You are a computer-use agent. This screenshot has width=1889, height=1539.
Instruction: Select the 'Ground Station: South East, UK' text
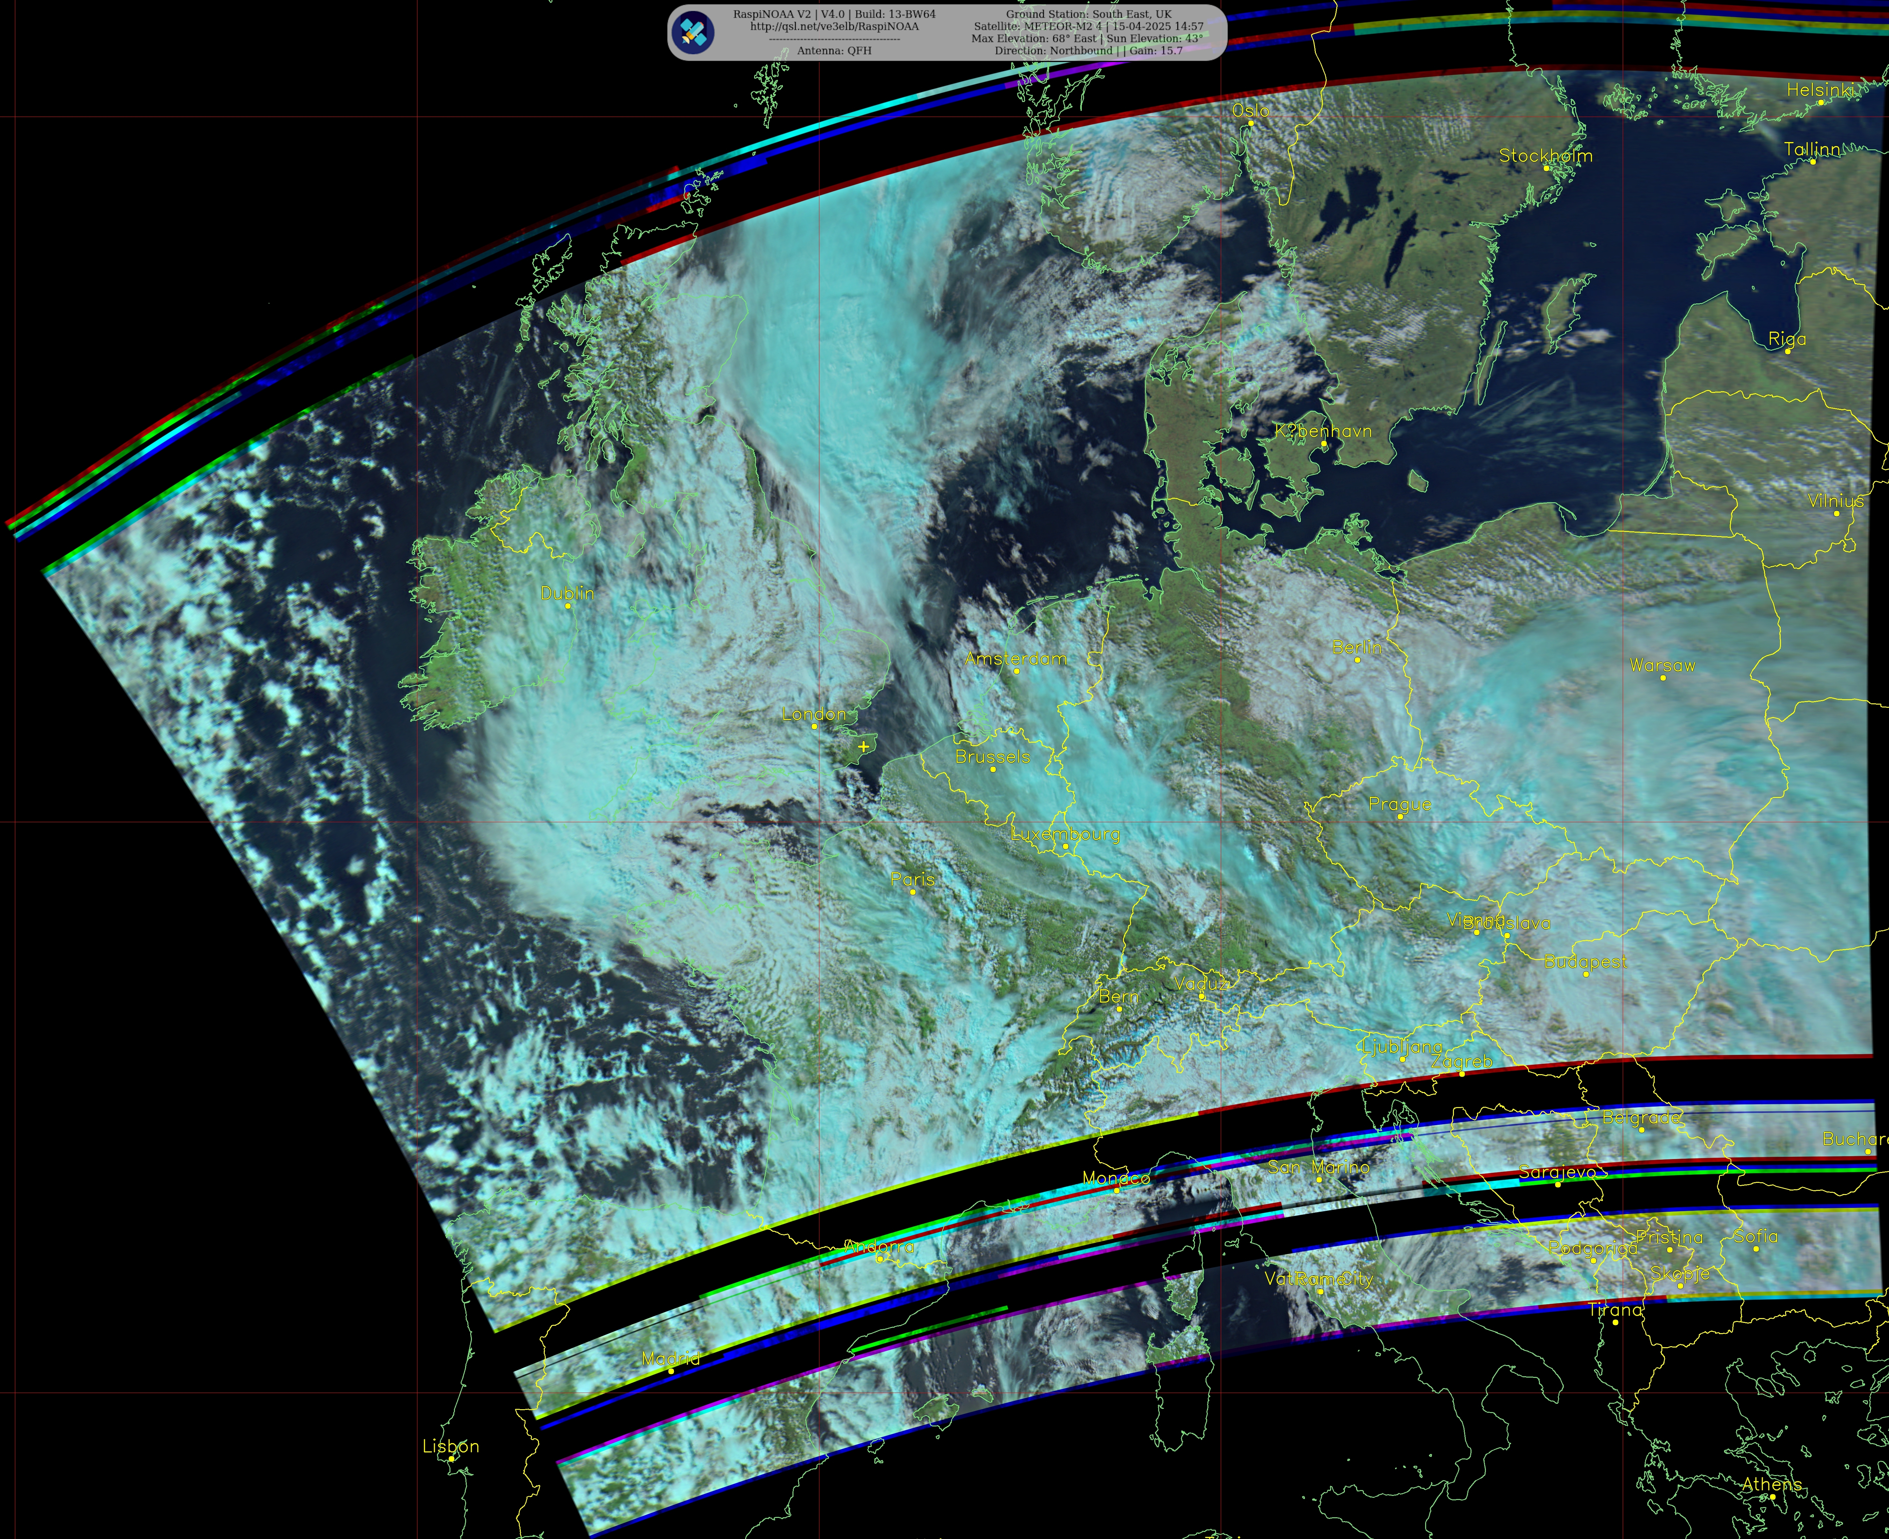pyautogui.click(x=1089, y=14)
